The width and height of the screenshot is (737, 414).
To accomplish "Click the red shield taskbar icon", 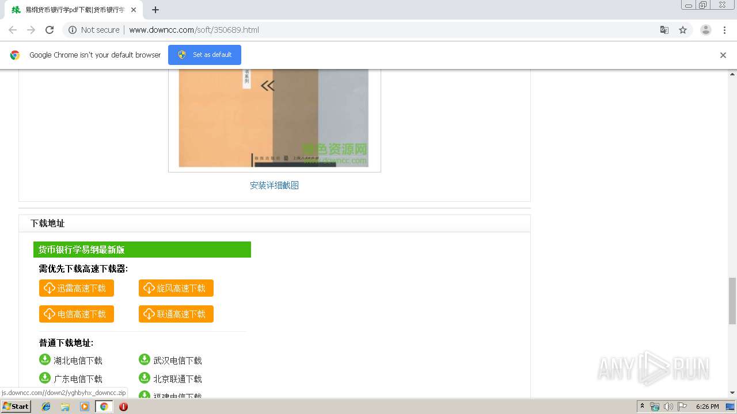I will [123, 407].
